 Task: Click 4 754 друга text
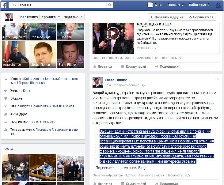tap(19, 114)
